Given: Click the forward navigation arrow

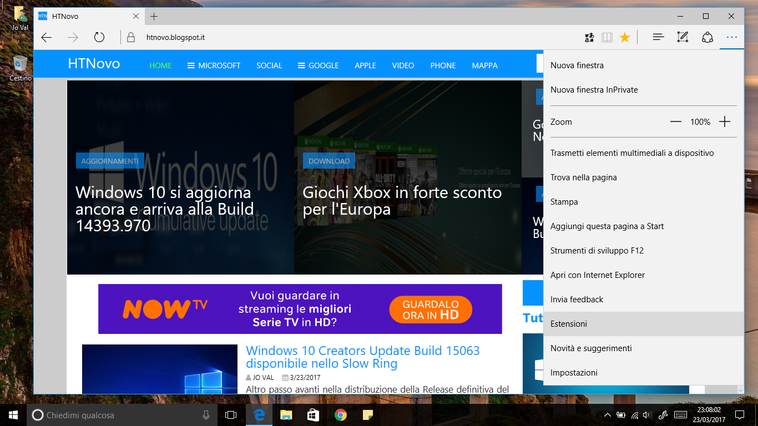Looking at the screenshot, I should point(73,38).
